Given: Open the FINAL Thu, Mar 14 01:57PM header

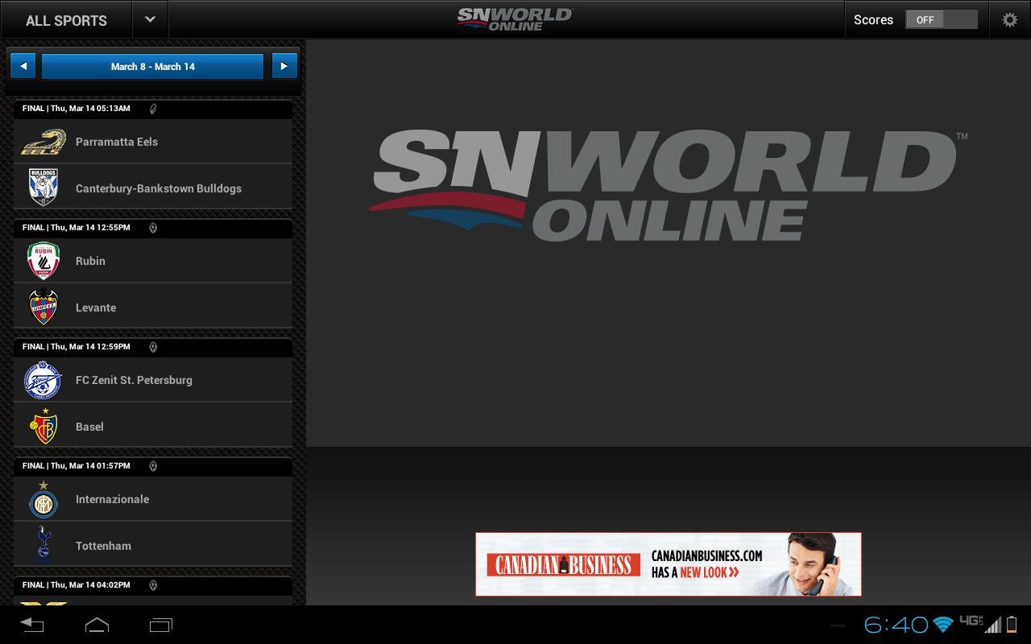Looking at the screenshot, I should pyautogui.click(x=153, y=466).
